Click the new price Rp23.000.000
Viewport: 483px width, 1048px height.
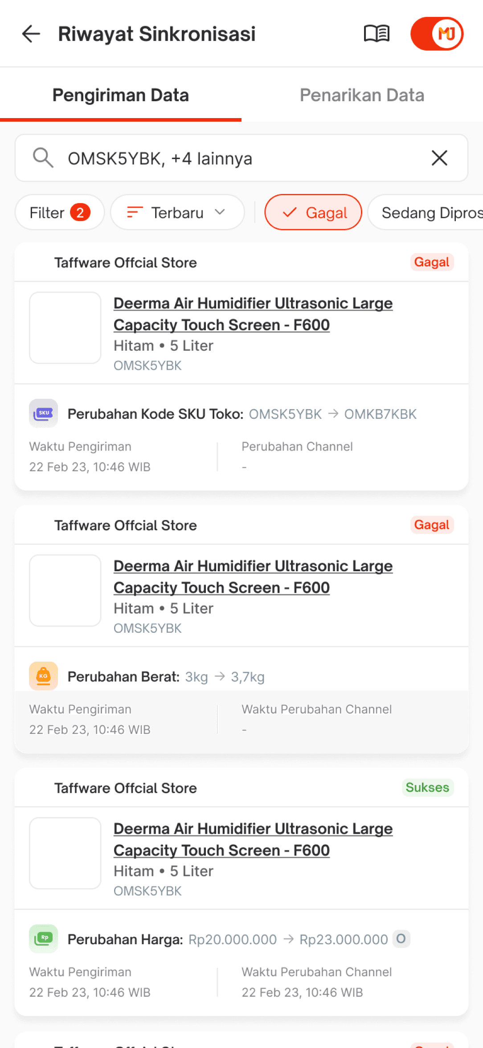pos(344,939)
